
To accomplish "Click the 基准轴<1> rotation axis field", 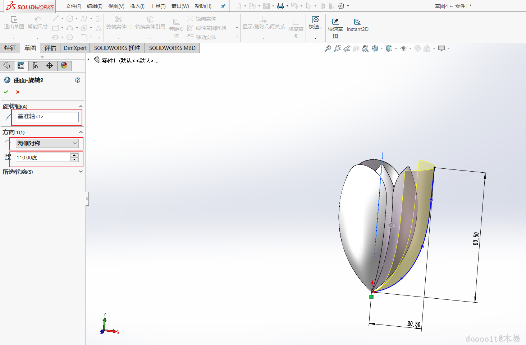I will tap(47, 117).
